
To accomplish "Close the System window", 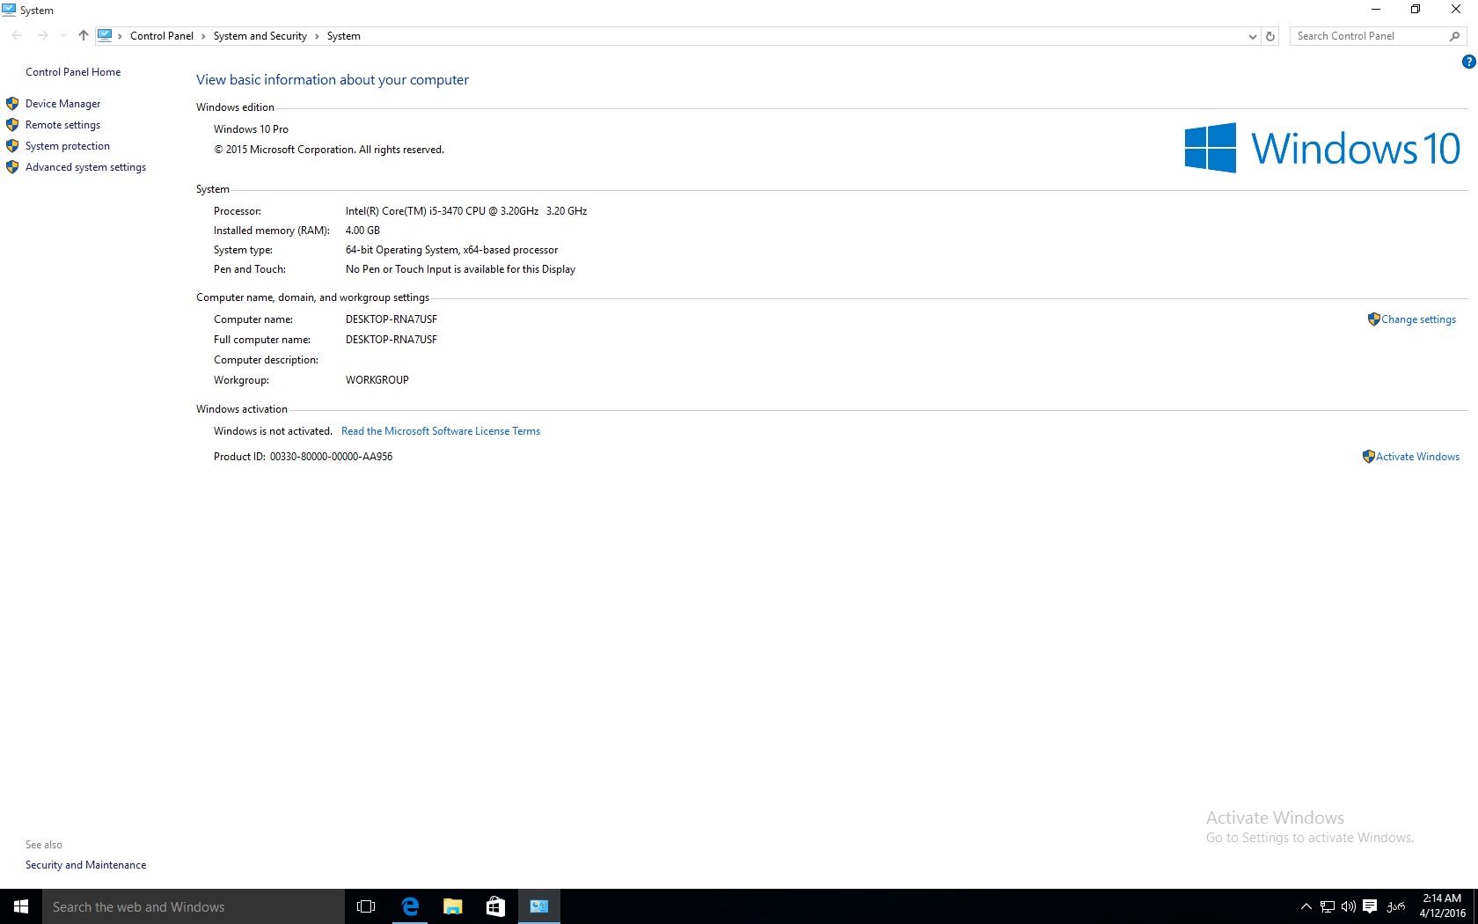I will coord(1456,10).
